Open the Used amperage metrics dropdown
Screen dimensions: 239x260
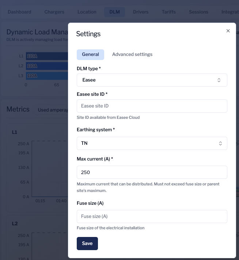click(51, 110)
